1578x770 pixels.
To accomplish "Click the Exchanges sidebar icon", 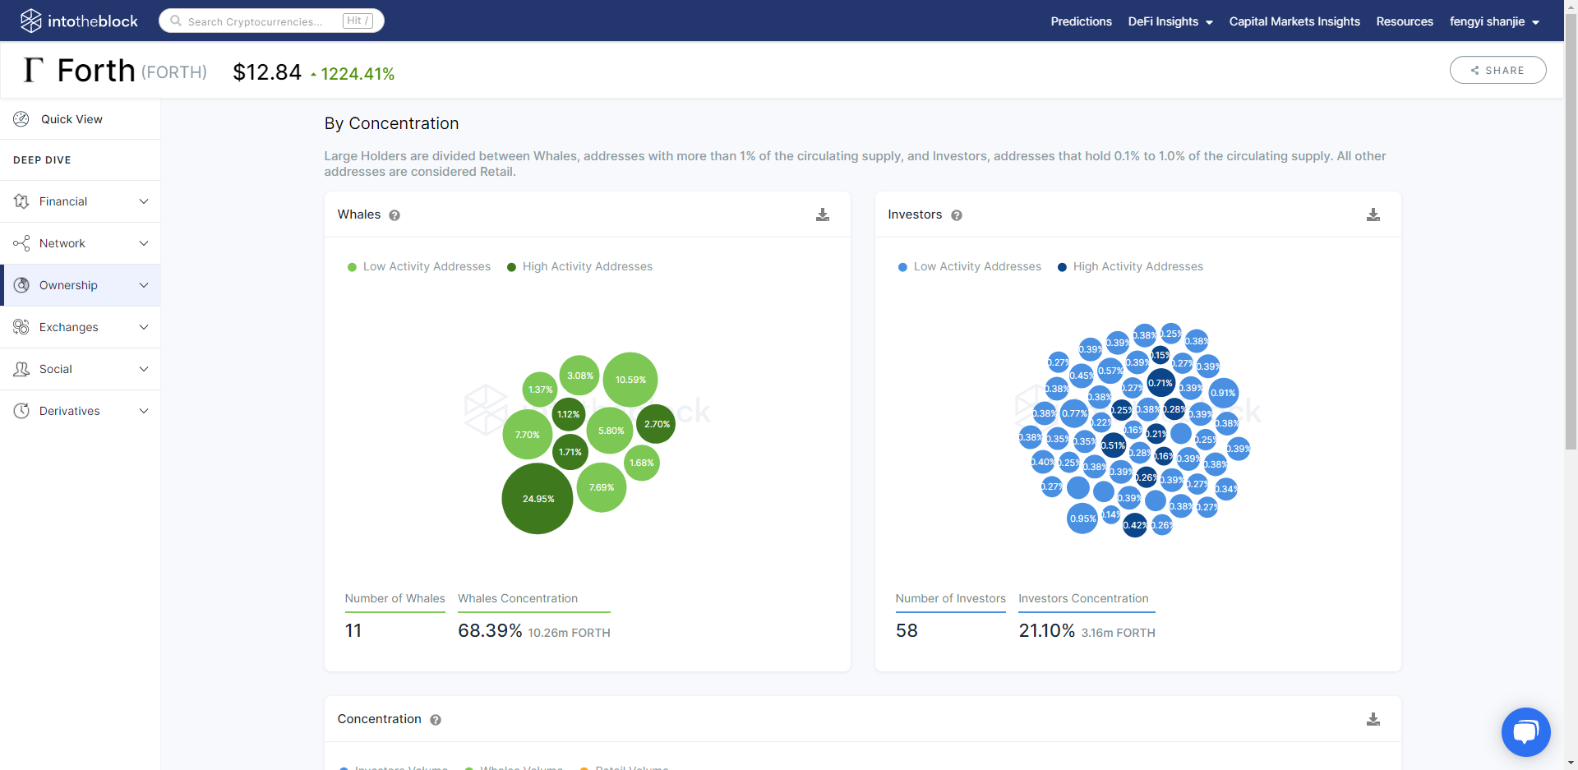I will coord(21,327).
